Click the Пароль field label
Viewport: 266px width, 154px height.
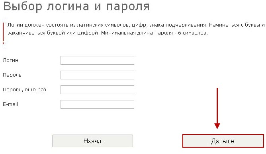tap(12, 75)
